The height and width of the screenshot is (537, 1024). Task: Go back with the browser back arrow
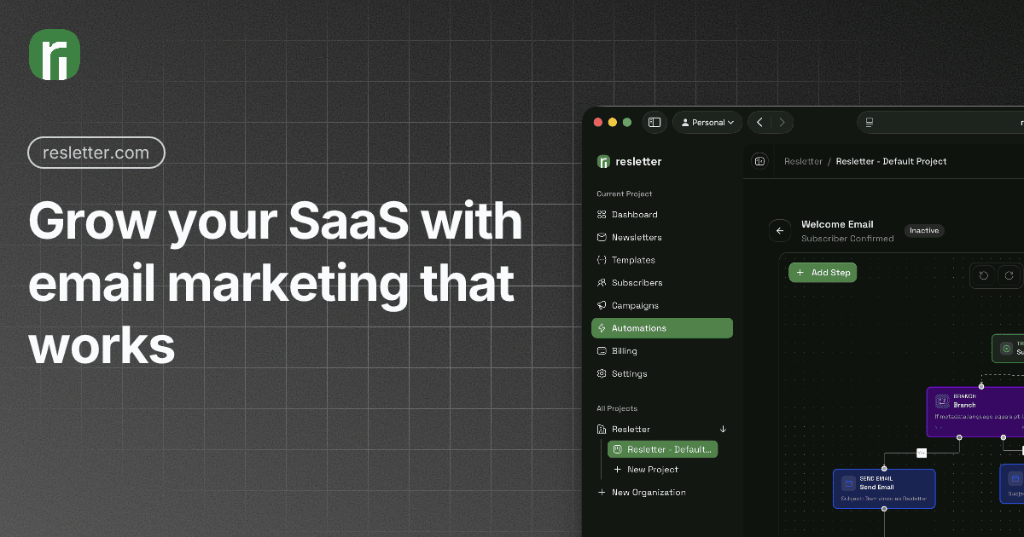tap(759, 123)
